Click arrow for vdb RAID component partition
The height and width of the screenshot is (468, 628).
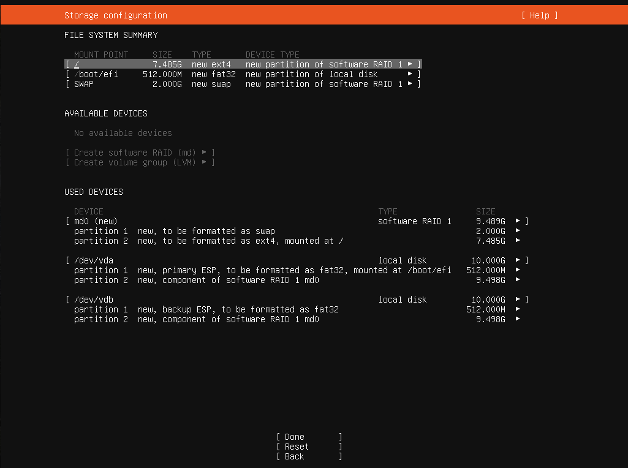pyautogui.click(x=518, y=319)
